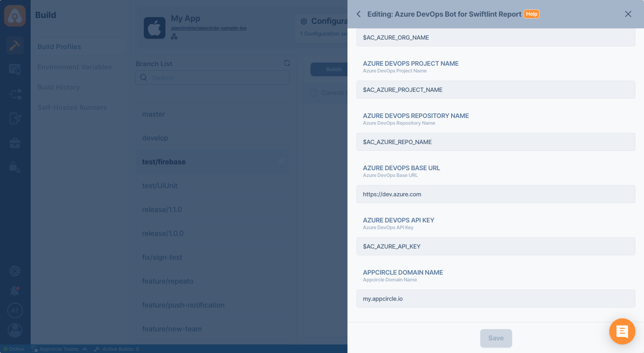The height and width of the screenshot is (353, 644).
Task: Toggle the Commit ID select-all checkbox
Action: coord(313,93)
